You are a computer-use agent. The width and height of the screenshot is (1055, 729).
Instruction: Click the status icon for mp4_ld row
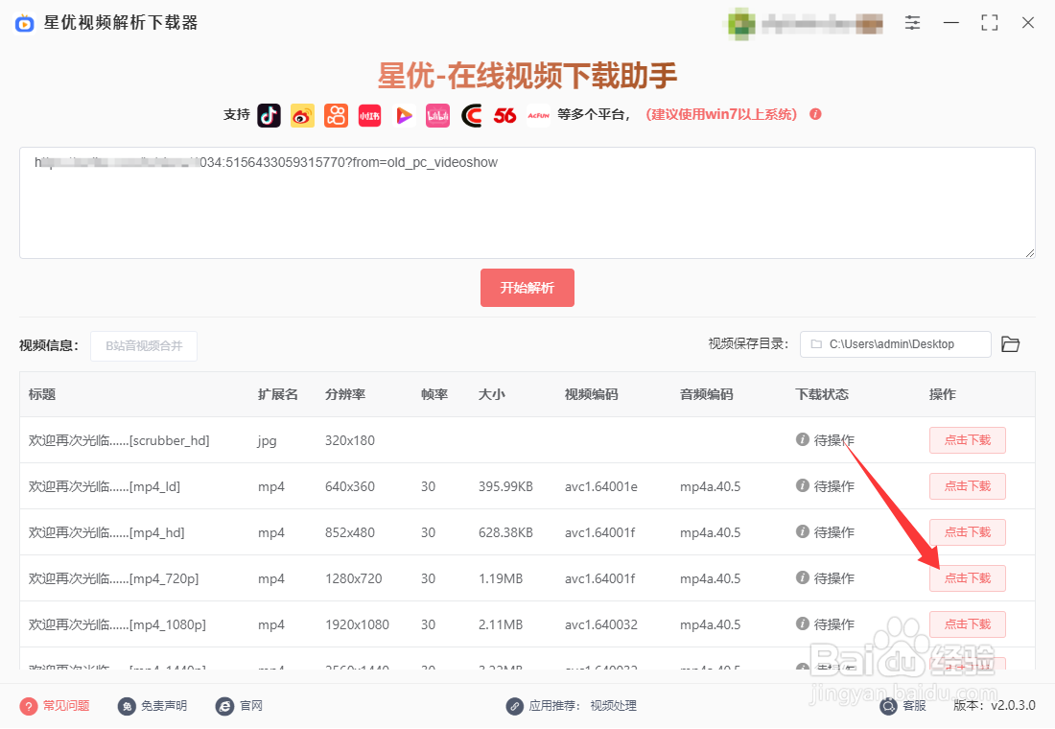pos(802,485)
